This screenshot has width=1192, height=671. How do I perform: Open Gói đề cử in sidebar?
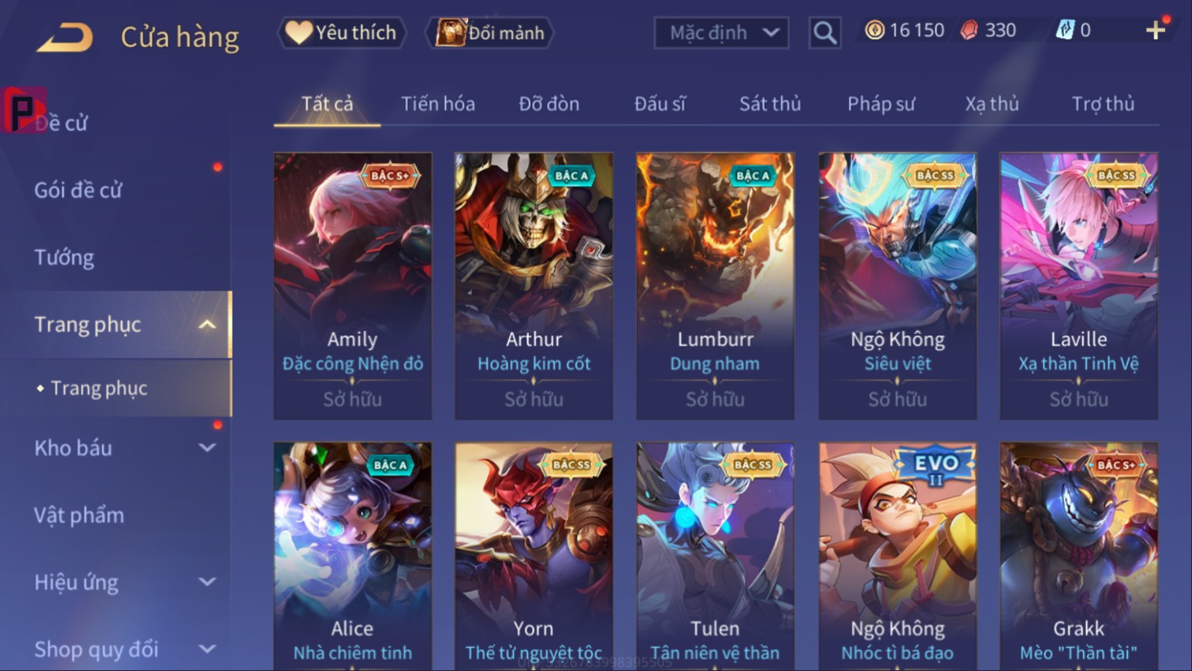click(78, 190)
